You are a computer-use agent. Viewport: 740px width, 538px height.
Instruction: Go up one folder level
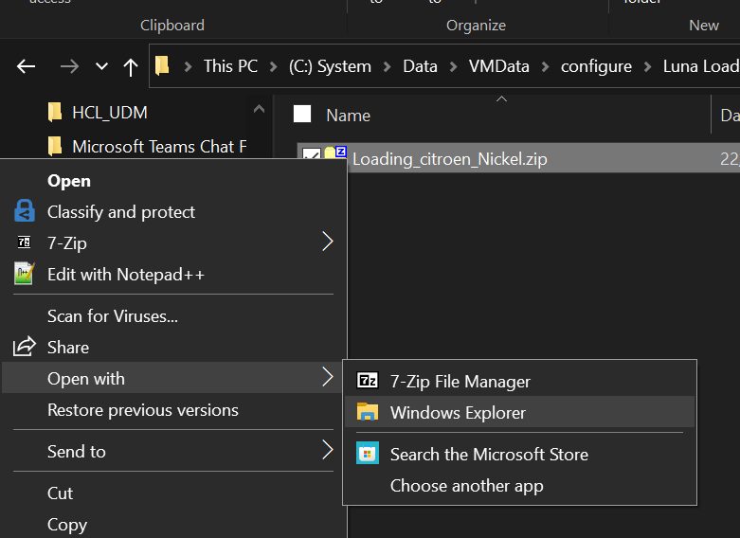click(131, 67)
